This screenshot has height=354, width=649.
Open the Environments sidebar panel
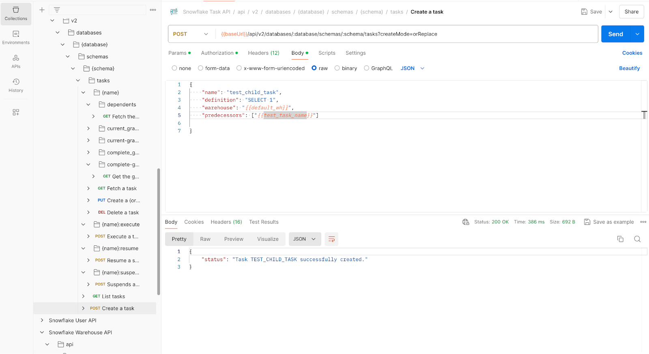16,37
